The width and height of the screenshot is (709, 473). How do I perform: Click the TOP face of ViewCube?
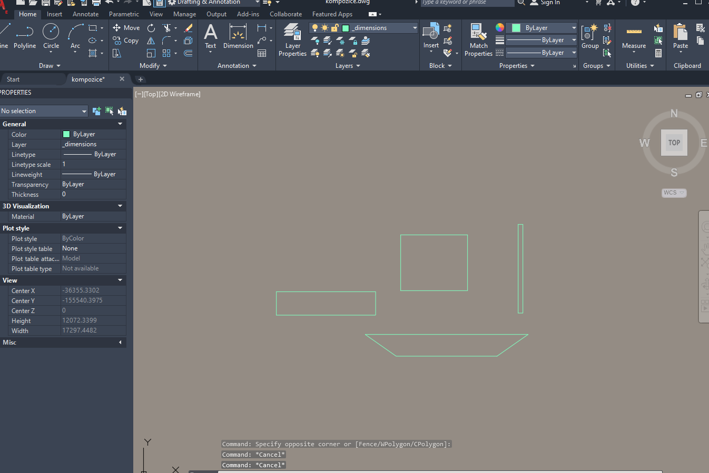pyautogui.click(x=674, y=143)
